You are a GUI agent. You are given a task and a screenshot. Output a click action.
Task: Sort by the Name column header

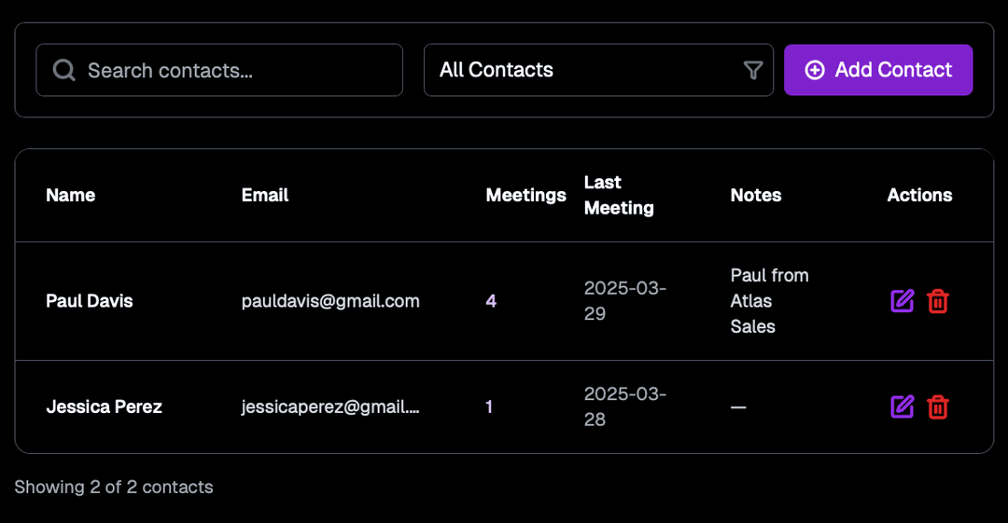tap(71, 196)
